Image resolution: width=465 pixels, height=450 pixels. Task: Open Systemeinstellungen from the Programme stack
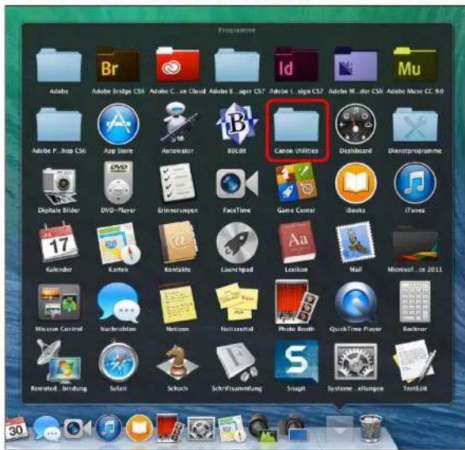(x=355, y=361)
